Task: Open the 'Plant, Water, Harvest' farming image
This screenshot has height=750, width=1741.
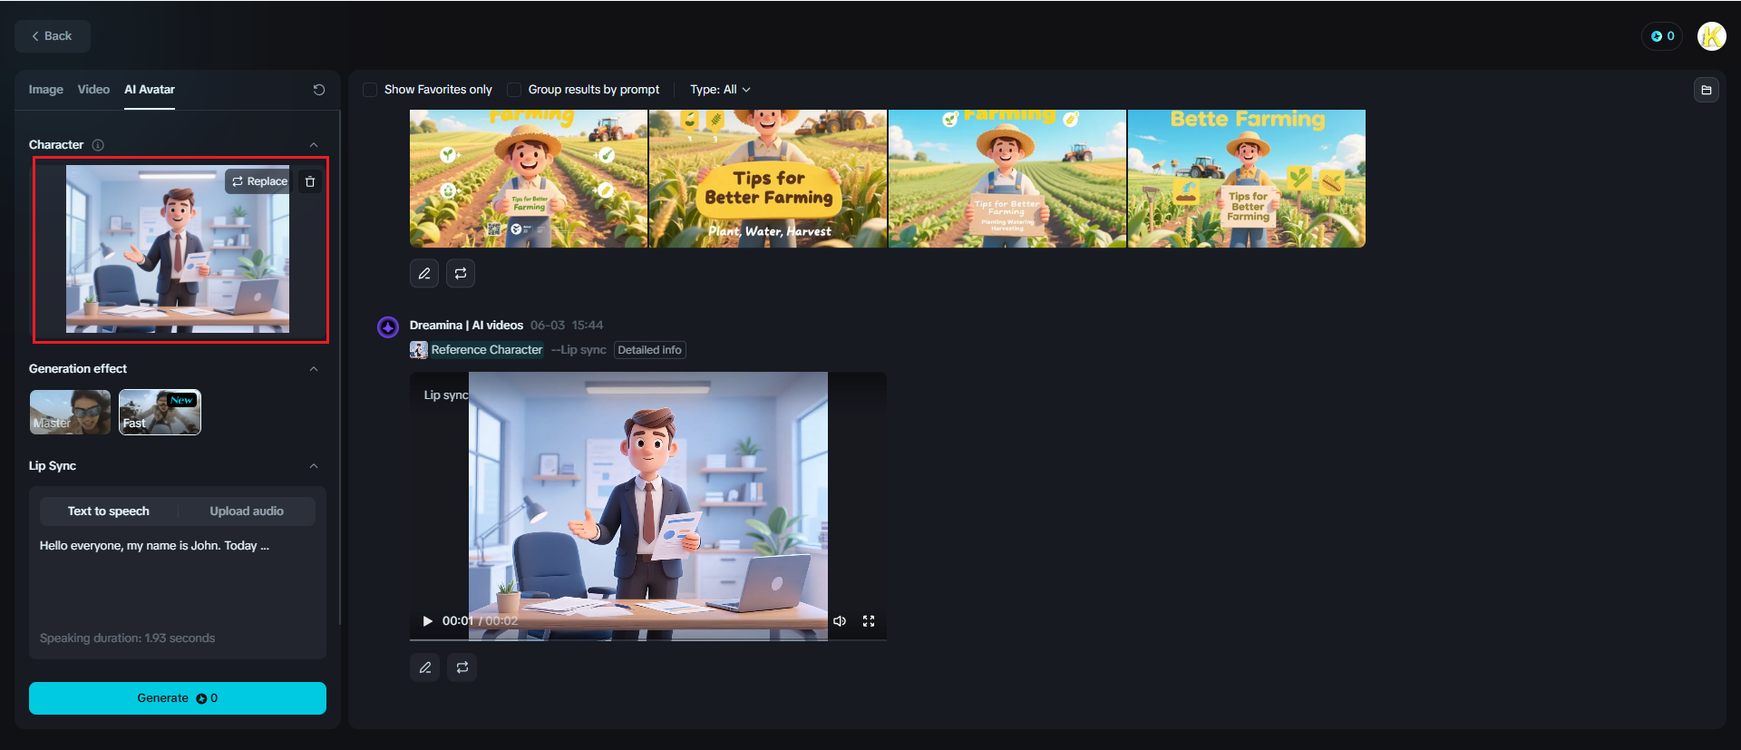Action: [768, 179]
